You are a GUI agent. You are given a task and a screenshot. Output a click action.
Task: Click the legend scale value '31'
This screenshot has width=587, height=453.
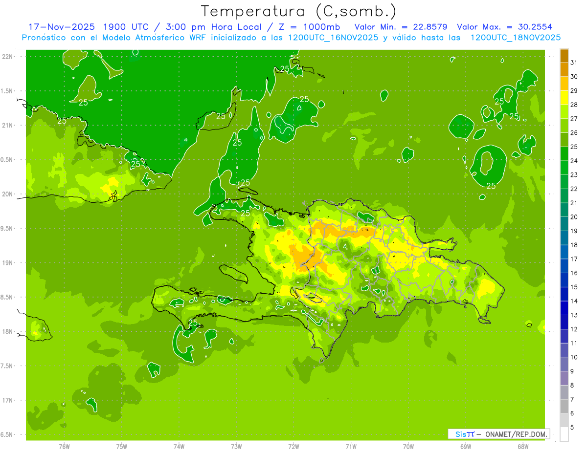click(x=574, y=63)
